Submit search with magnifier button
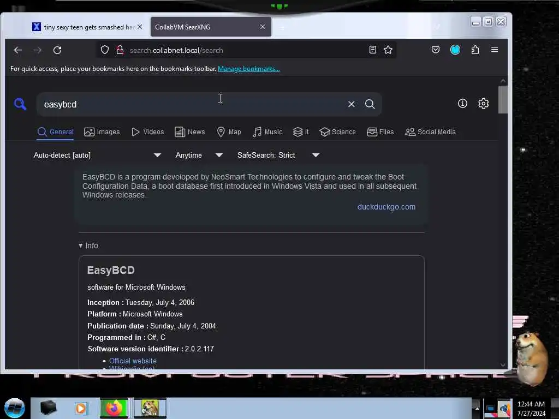This screenshot has width=559, height=419. click(370, 104)
